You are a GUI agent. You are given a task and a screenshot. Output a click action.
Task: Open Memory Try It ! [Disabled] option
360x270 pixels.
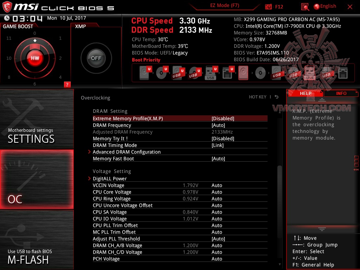tap(180, 139)
